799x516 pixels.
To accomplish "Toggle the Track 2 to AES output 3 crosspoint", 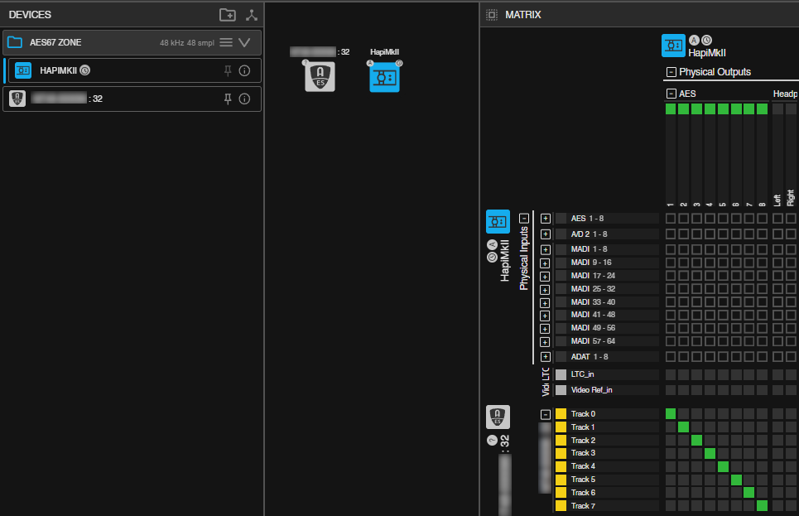I will (x=696, y=440).
